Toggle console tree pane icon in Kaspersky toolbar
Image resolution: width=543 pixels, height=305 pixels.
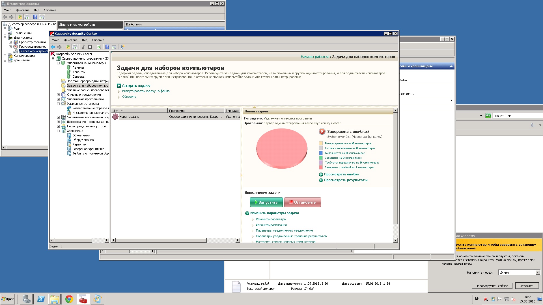(75, 47)
